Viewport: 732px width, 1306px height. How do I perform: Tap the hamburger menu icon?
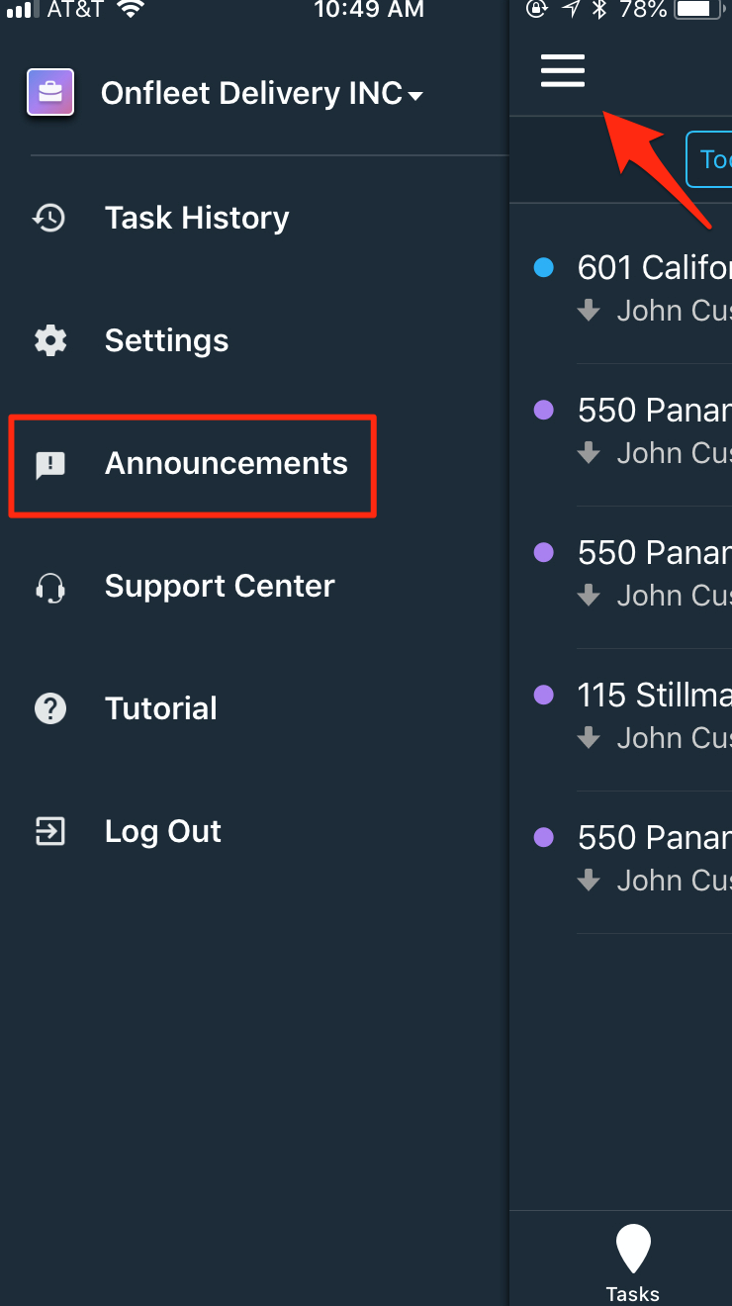pyautogui.click(x=563, y=70)
